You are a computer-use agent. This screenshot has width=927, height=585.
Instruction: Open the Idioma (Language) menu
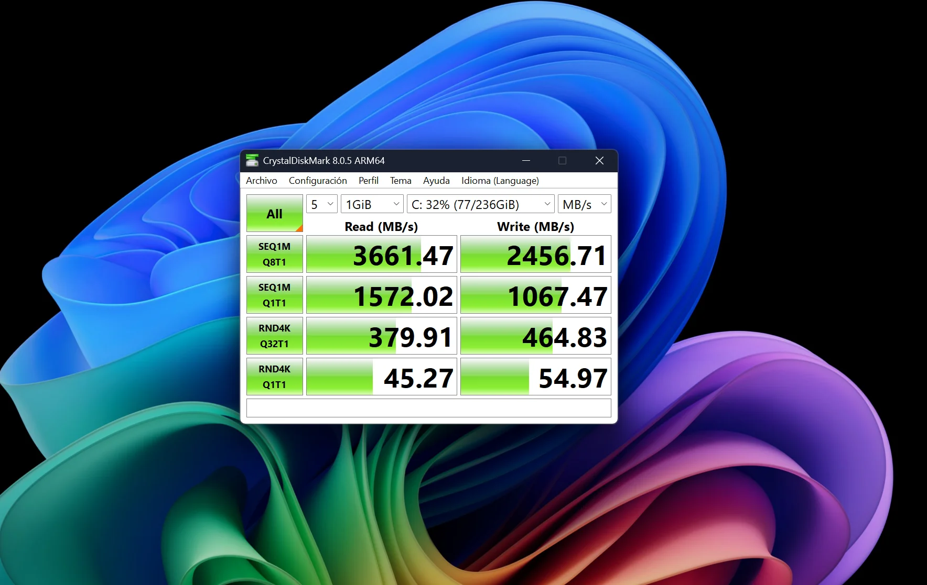[500, 180]
